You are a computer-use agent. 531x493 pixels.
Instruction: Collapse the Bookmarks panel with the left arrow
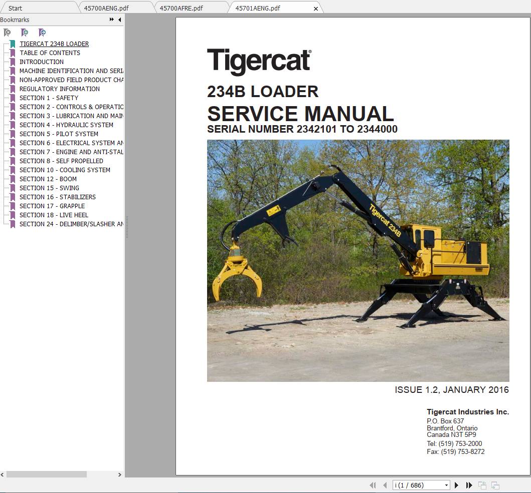pyautogui.click(x=119, y=20)
